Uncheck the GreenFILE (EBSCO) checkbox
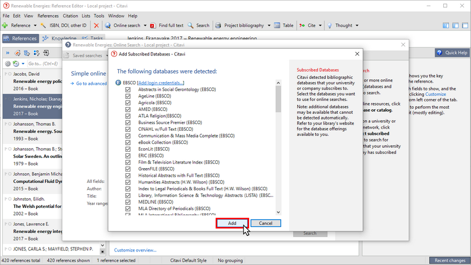471x265 pixels. click(128, 169)
